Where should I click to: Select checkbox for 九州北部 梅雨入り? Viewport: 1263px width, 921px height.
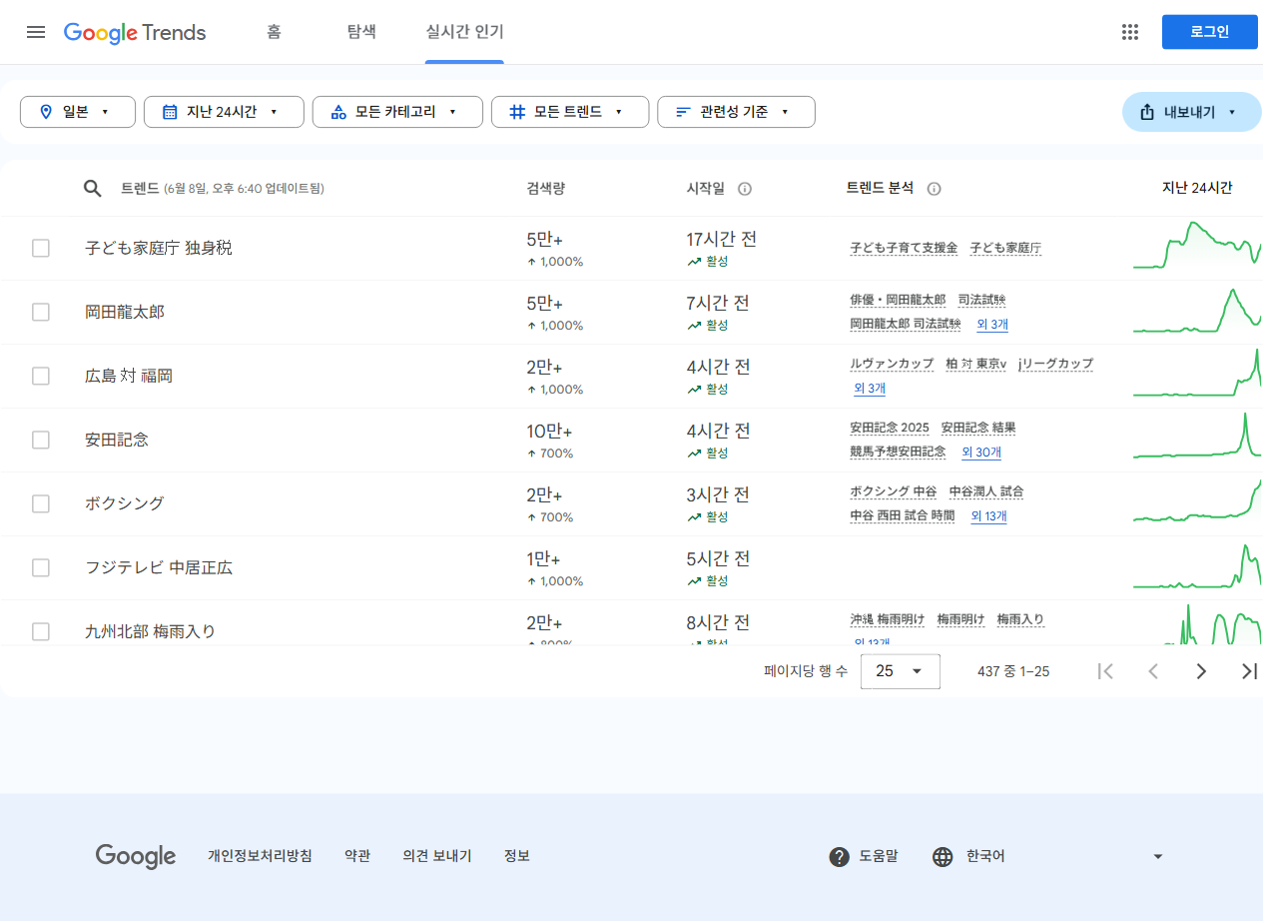pos(41,631)
